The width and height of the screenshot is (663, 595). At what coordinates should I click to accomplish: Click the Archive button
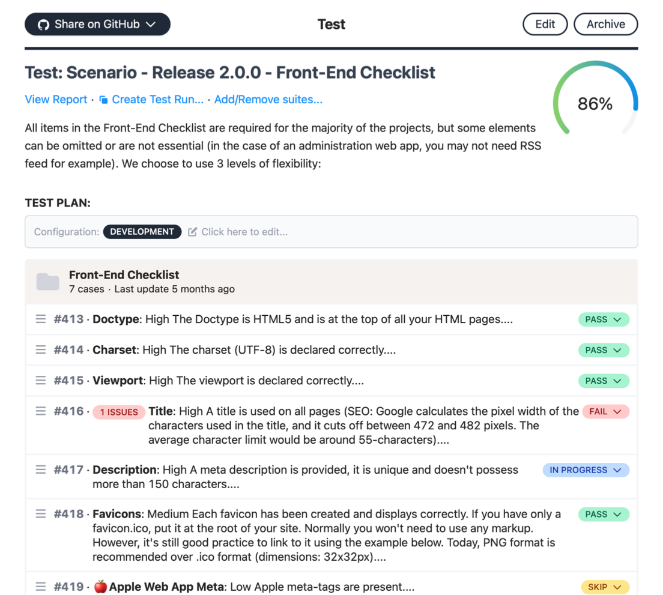click(x=606, y=24)
